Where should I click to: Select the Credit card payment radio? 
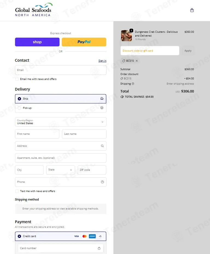coord(19,236)
